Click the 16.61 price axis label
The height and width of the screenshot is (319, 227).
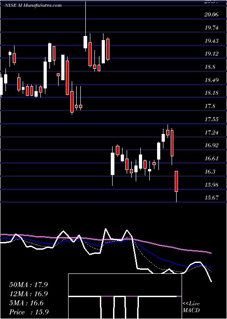(x=212, y=159)
